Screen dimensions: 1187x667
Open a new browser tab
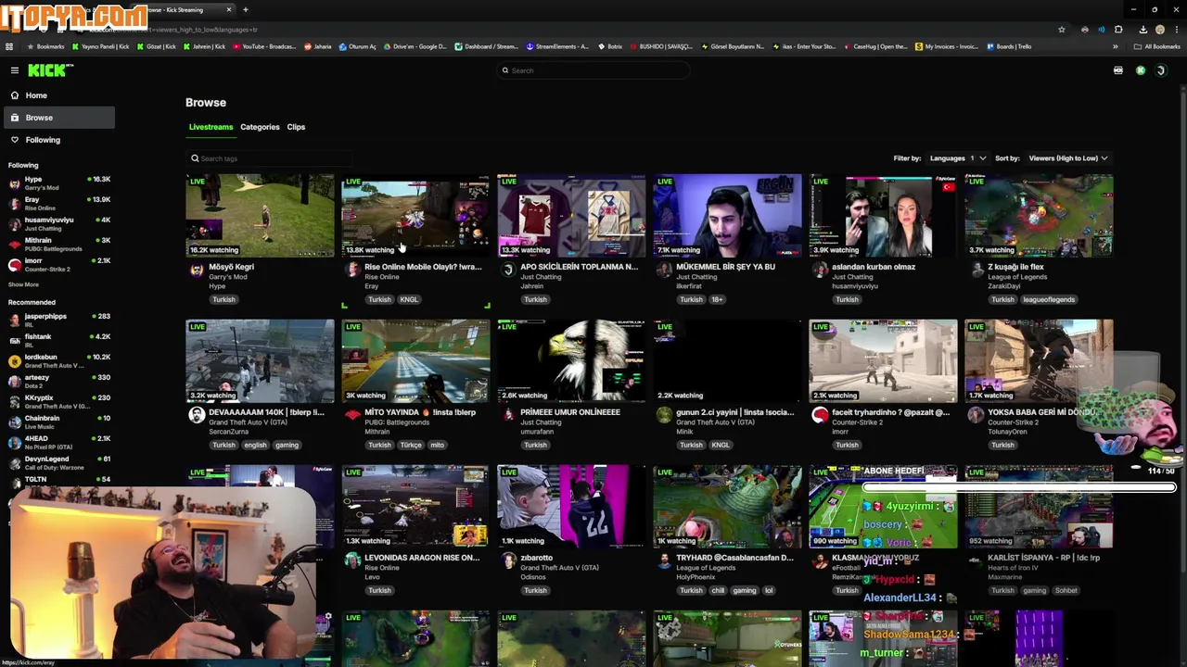pos(245,9)
